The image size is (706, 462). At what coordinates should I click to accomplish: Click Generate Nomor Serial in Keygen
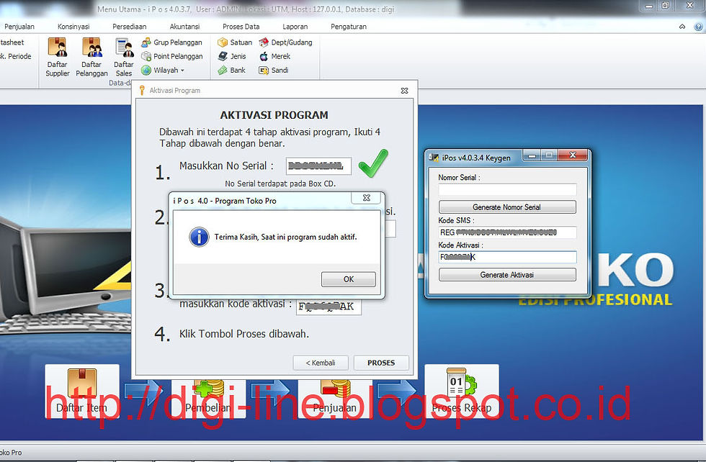507,207
